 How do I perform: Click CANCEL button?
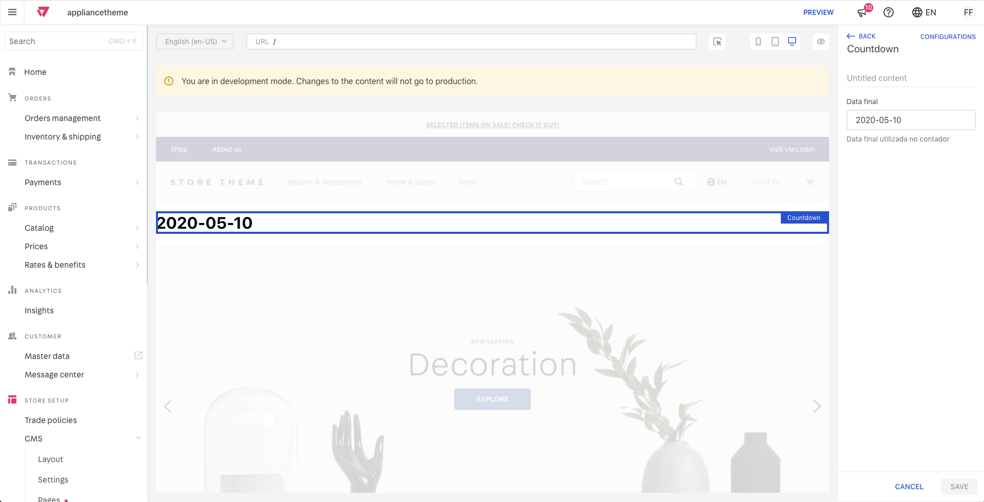pos(909,487)
